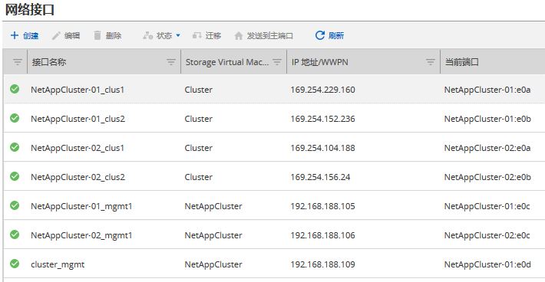This screenshot has height=282, width=545.
Task: Click the 状态 network icon
Action: (148, 35)
